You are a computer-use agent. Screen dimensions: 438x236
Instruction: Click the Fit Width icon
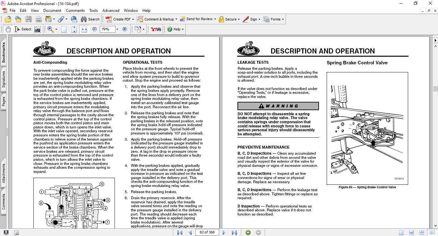click(x=84, y=29)
